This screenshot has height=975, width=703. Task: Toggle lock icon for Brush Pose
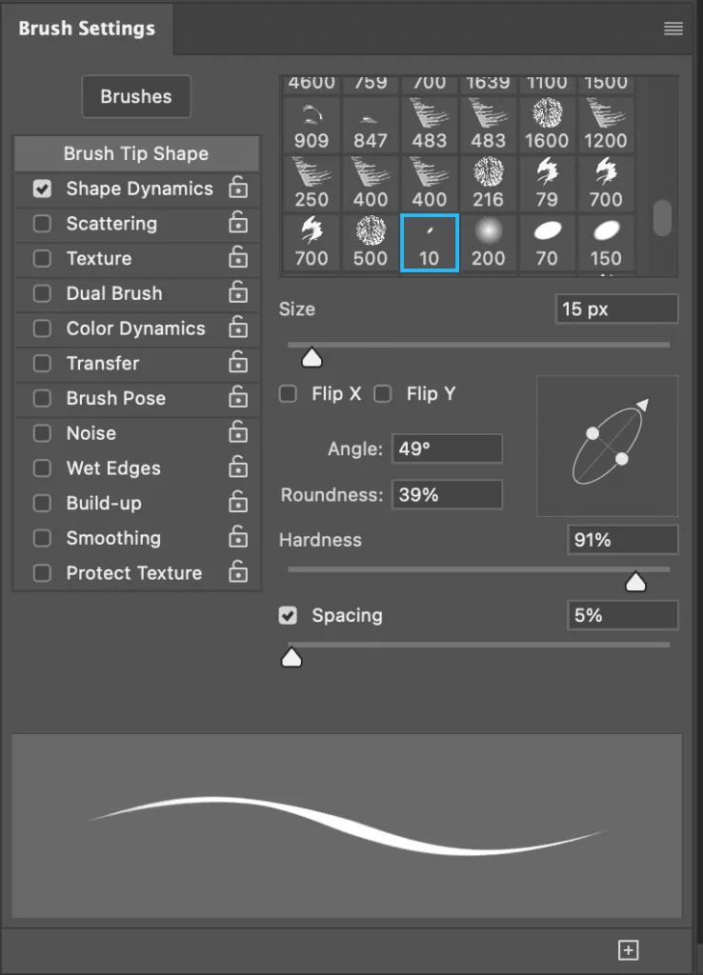pos(238,397)
